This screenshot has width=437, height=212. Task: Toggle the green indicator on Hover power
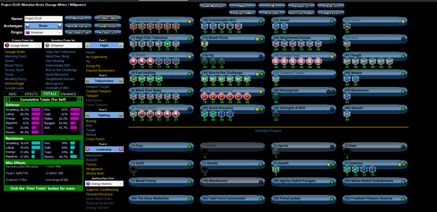(331, 21)
